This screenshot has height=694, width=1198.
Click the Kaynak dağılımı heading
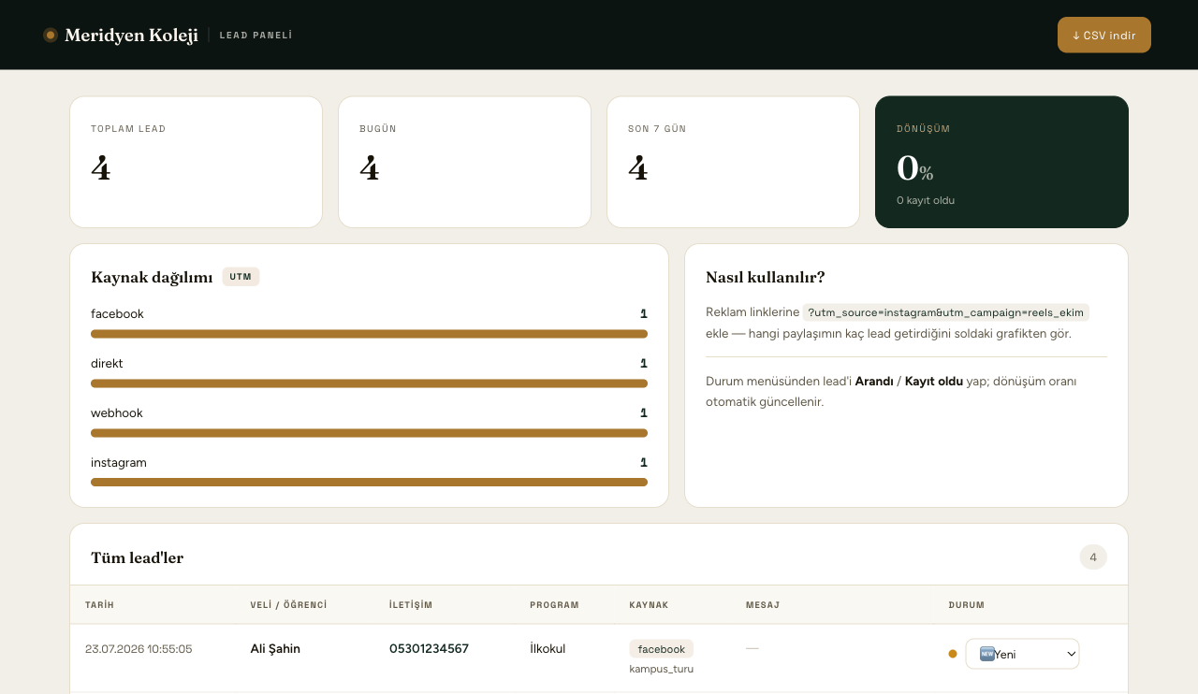(x=152, y=278)
